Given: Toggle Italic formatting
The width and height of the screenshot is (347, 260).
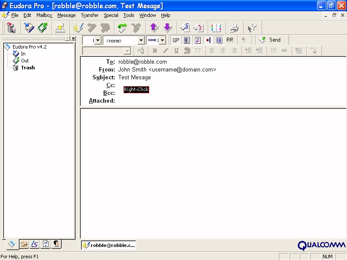Looking at the screenshot, I should pyautogui.click(x=166, y=51).
